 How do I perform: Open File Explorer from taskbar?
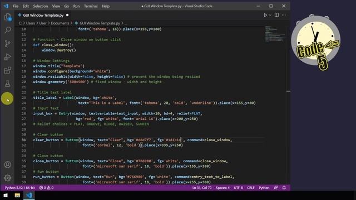pos(17,195)
